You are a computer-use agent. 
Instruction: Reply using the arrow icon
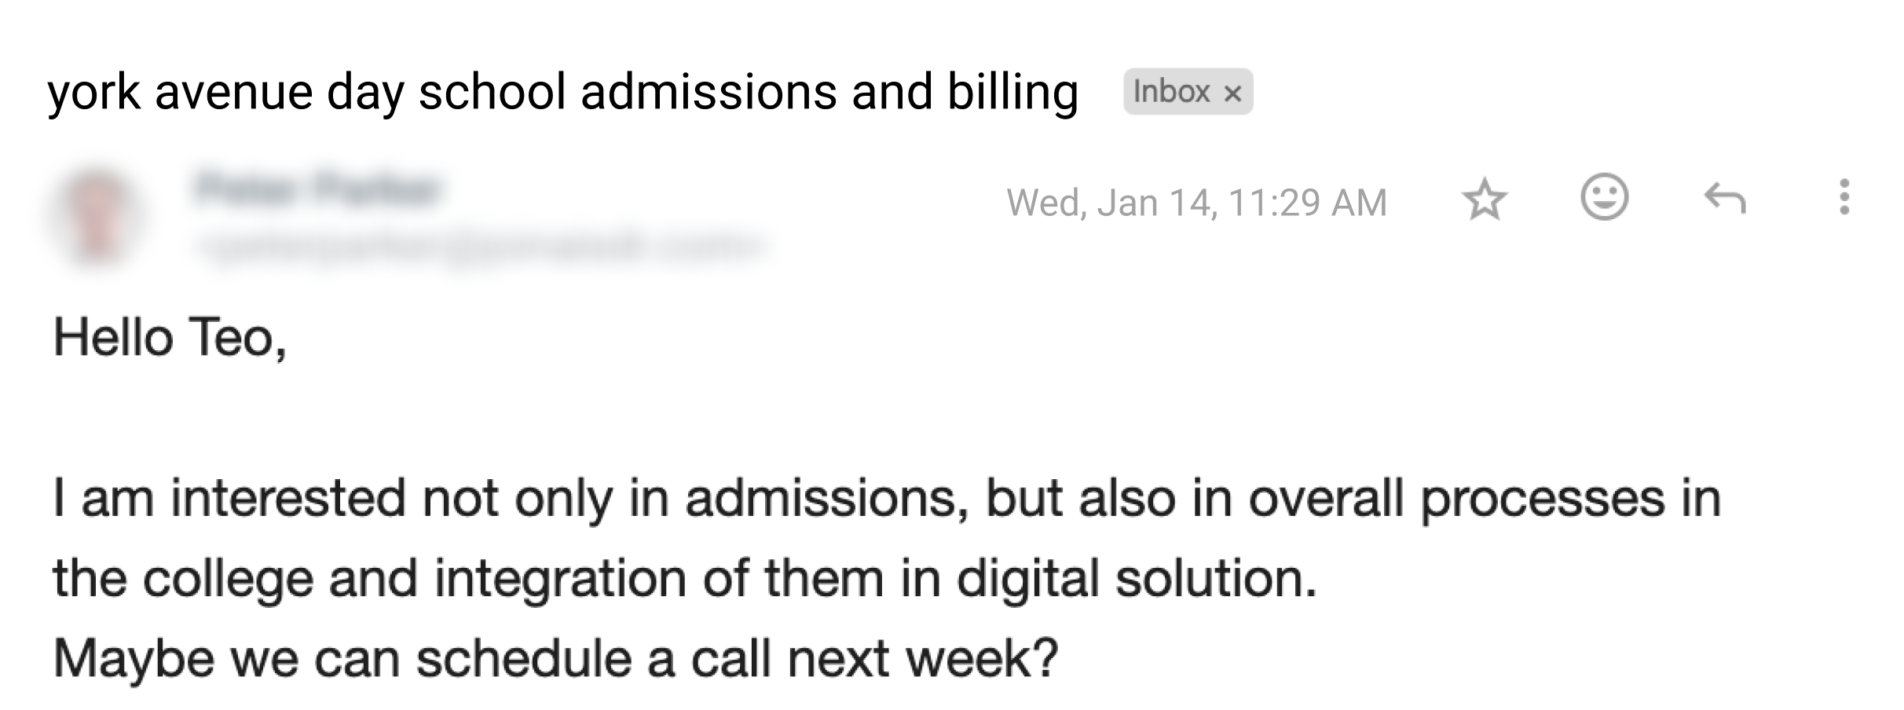pyautogui.click(x=1725, y=199)
